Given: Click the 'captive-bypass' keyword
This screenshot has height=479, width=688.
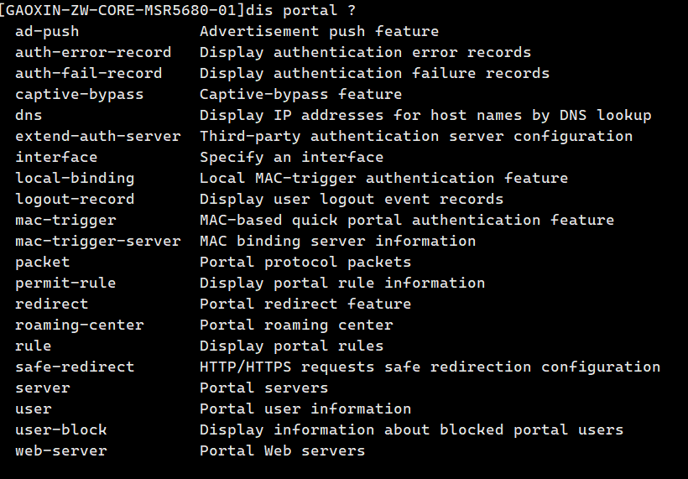Looking at the screenshot, I should pos(79,94).
